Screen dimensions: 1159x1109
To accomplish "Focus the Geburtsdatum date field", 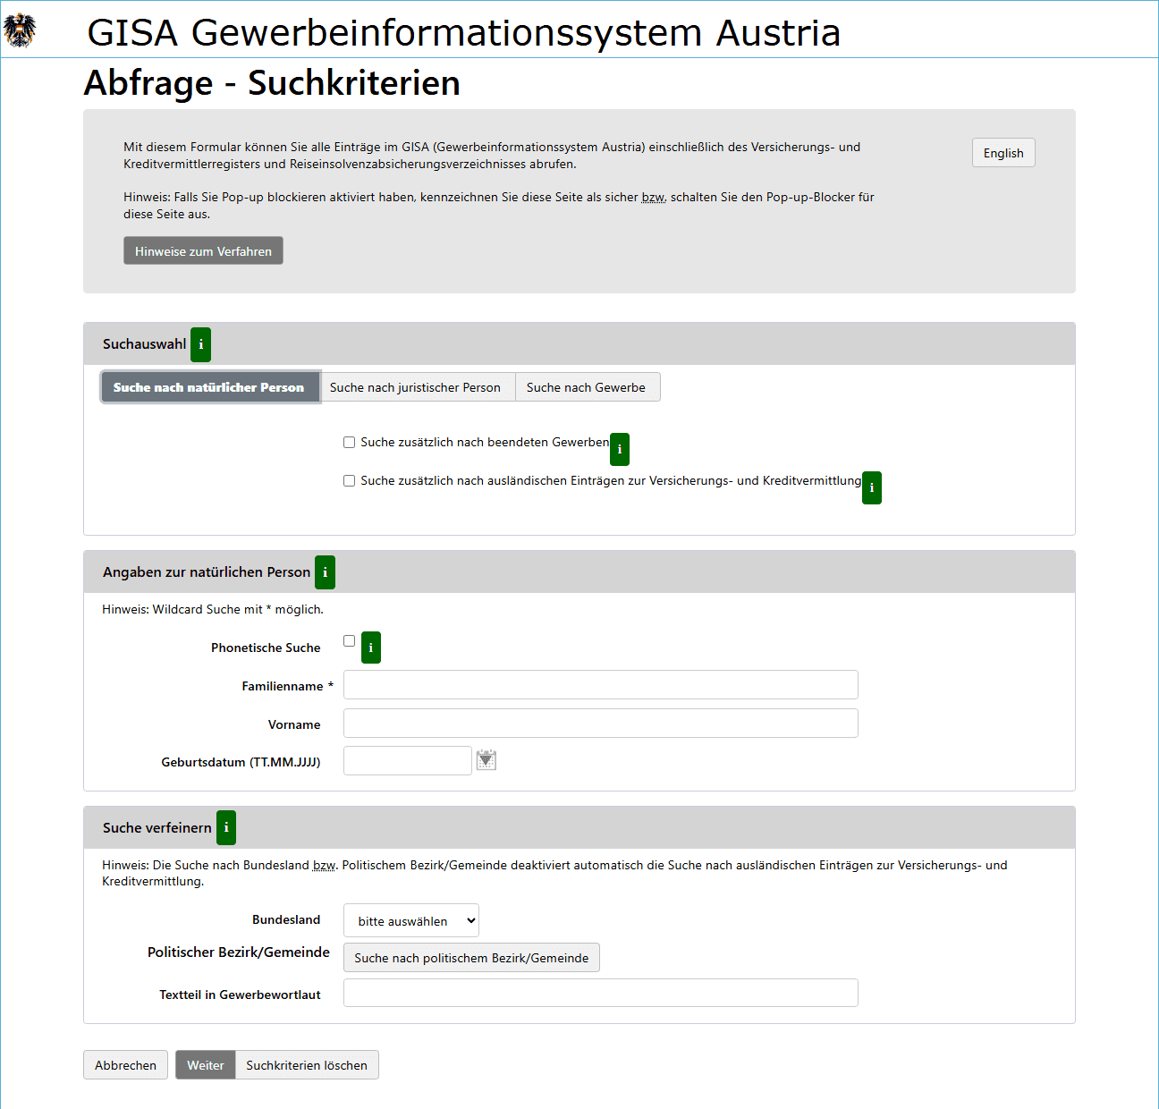I will 408,761.
